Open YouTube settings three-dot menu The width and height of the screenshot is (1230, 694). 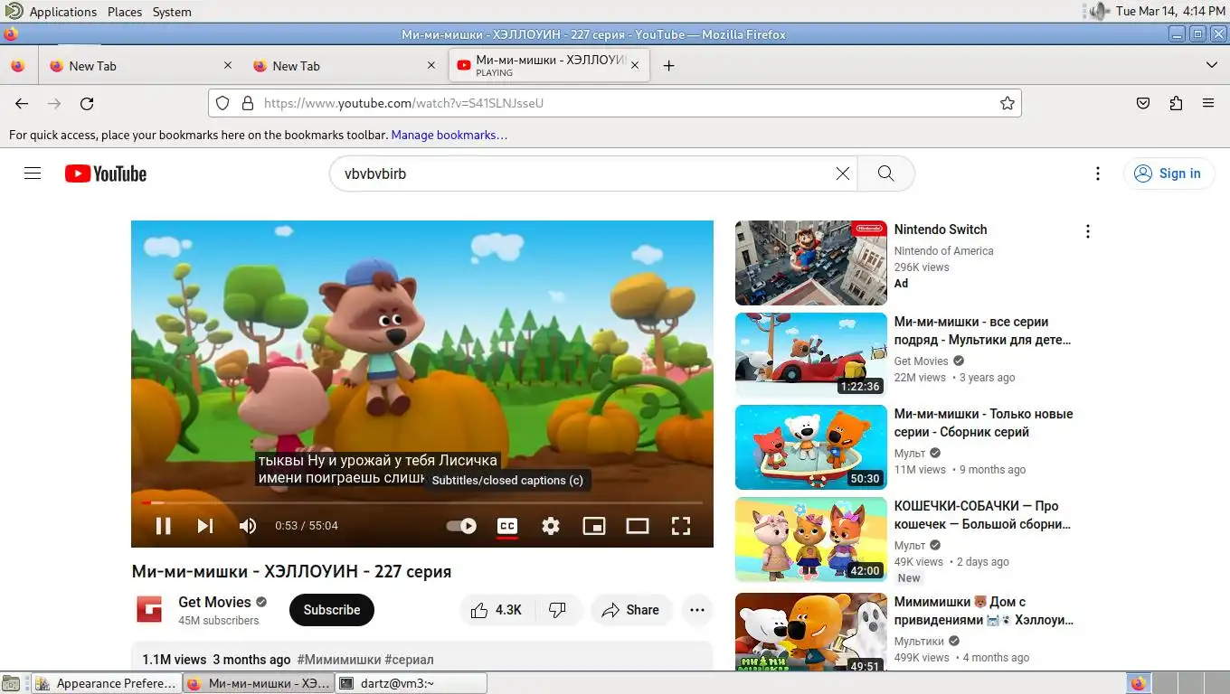(1097, 173)
